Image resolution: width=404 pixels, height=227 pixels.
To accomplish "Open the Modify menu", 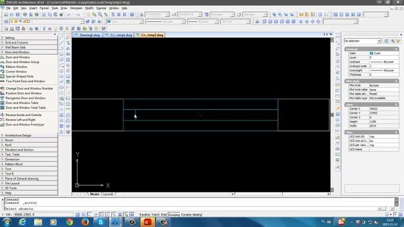I will (x=89, y=8).
